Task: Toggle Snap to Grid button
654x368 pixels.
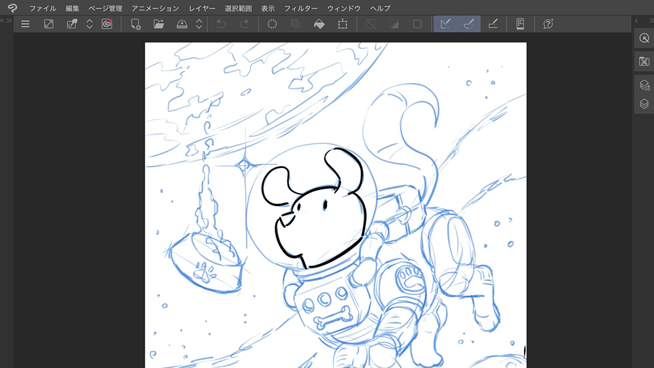Action: (x=492, y=24)
